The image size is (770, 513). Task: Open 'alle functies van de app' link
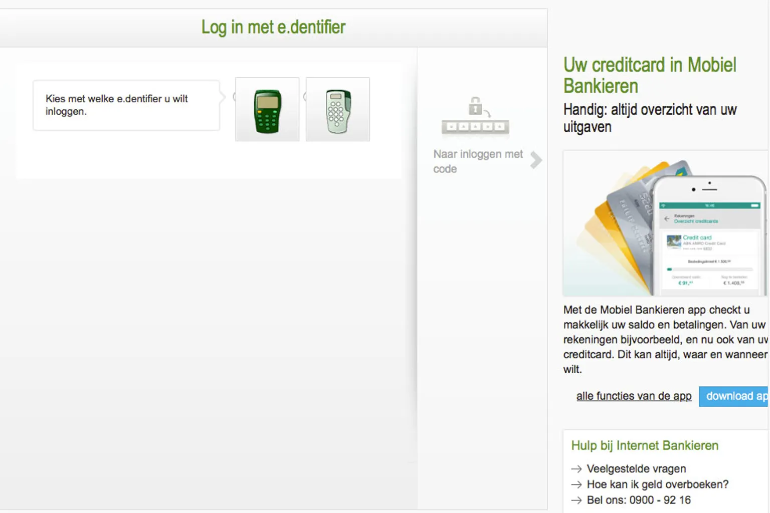tap(634, 396)
